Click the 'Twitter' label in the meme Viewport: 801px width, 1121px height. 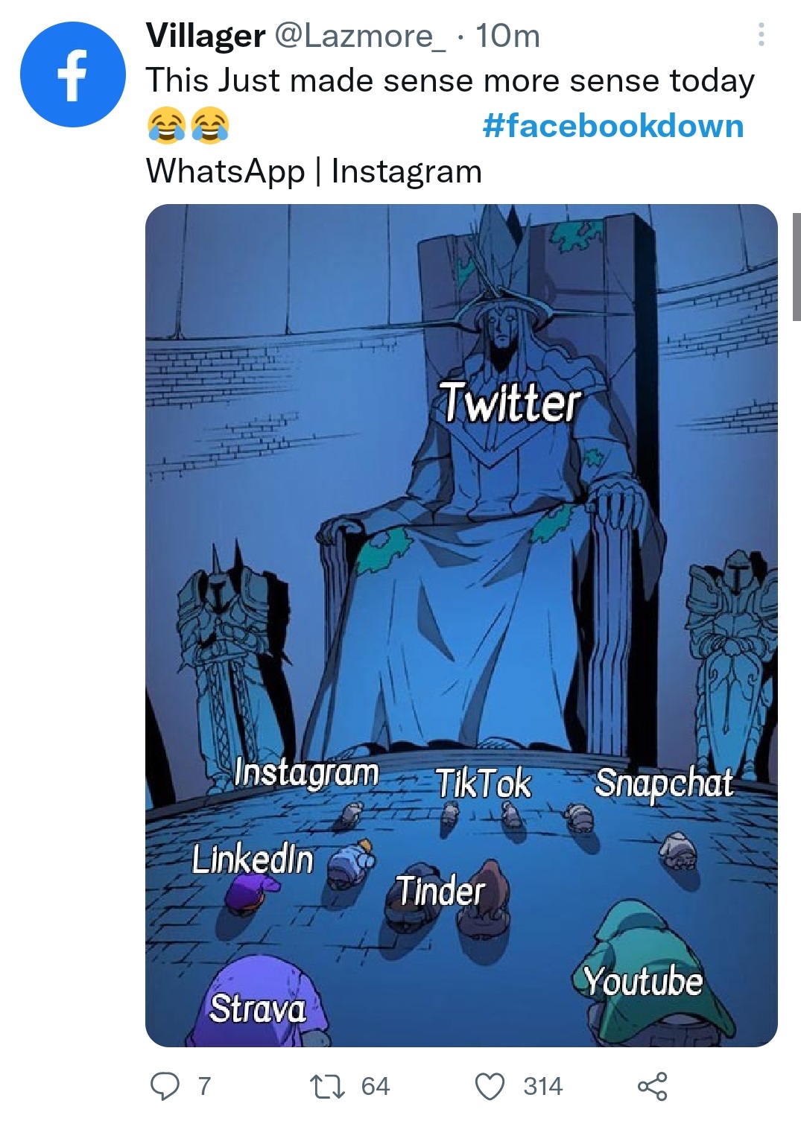click(x=510, y=403)
